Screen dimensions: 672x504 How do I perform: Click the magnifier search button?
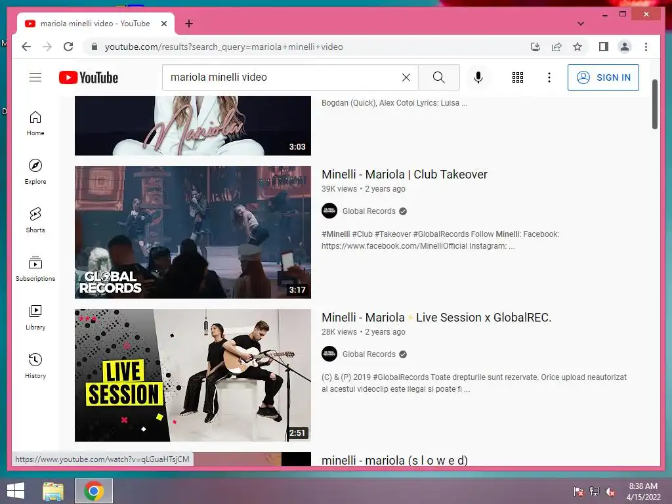[439, 77]
